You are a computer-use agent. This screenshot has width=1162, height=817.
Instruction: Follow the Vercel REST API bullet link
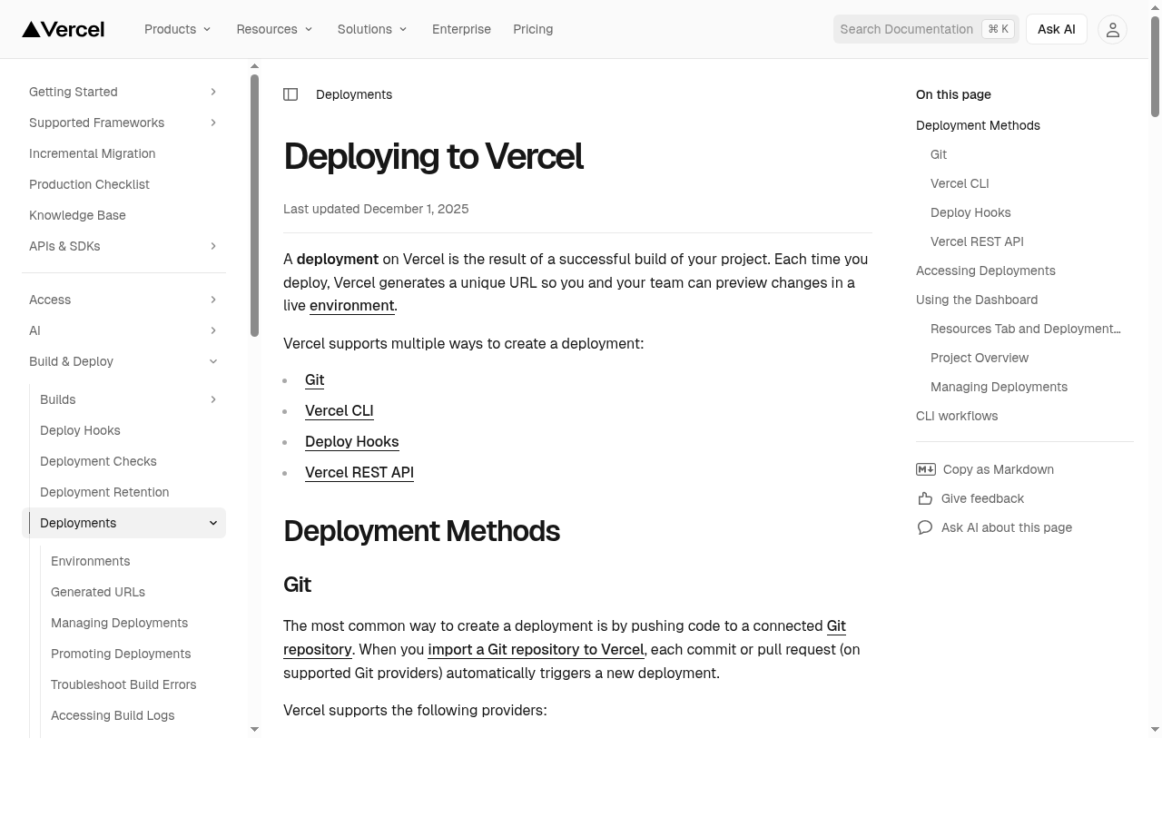click(359, 473)
